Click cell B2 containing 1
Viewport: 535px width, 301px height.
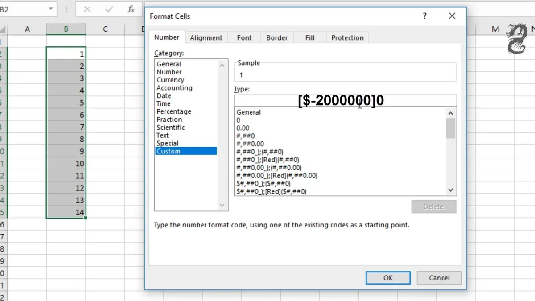[66, 54]
